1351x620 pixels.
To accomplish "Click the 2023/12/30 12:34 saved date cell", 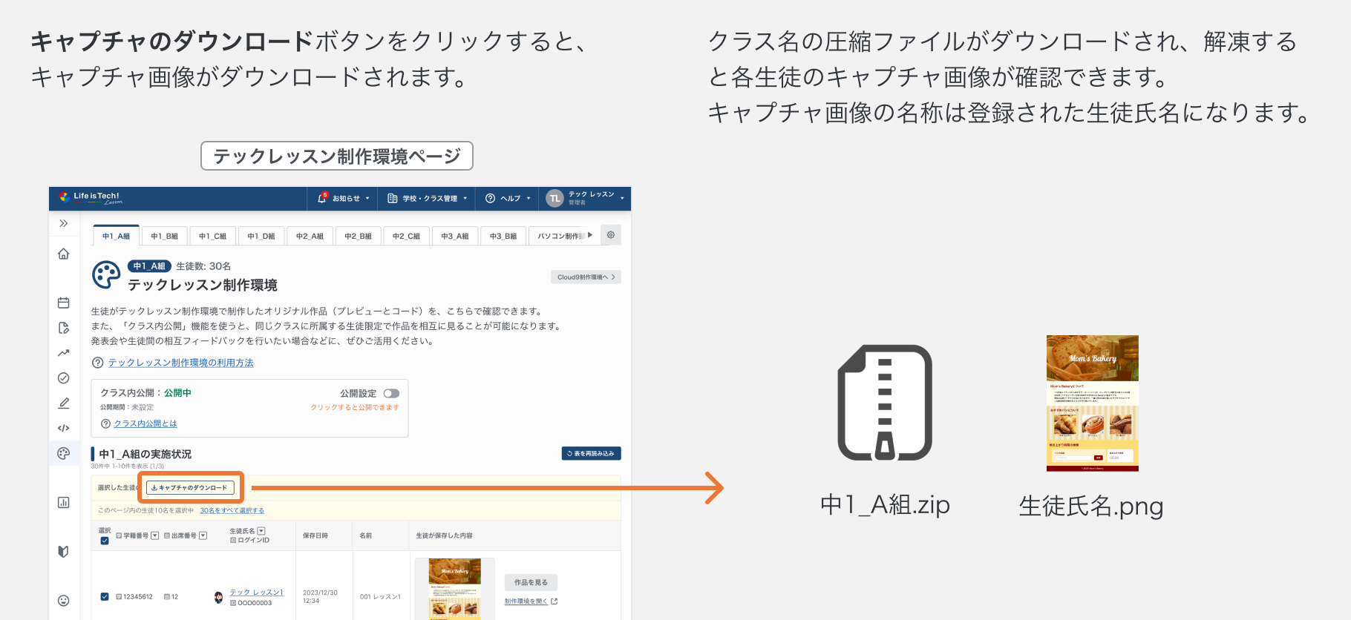I will pyautogui.click(x=320, y=597).
